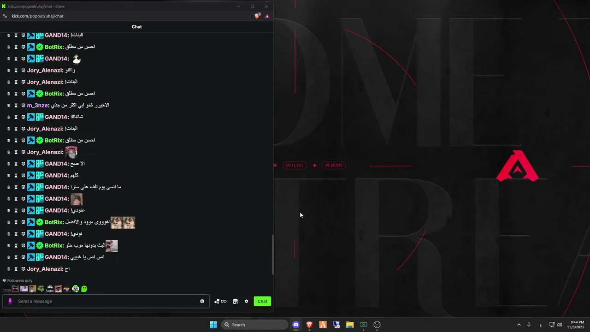Open the green X taskbar app

[x=363, y=325]
